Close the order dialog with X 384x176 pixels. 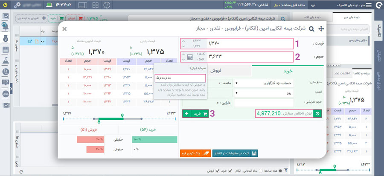[x=64, y=29]
